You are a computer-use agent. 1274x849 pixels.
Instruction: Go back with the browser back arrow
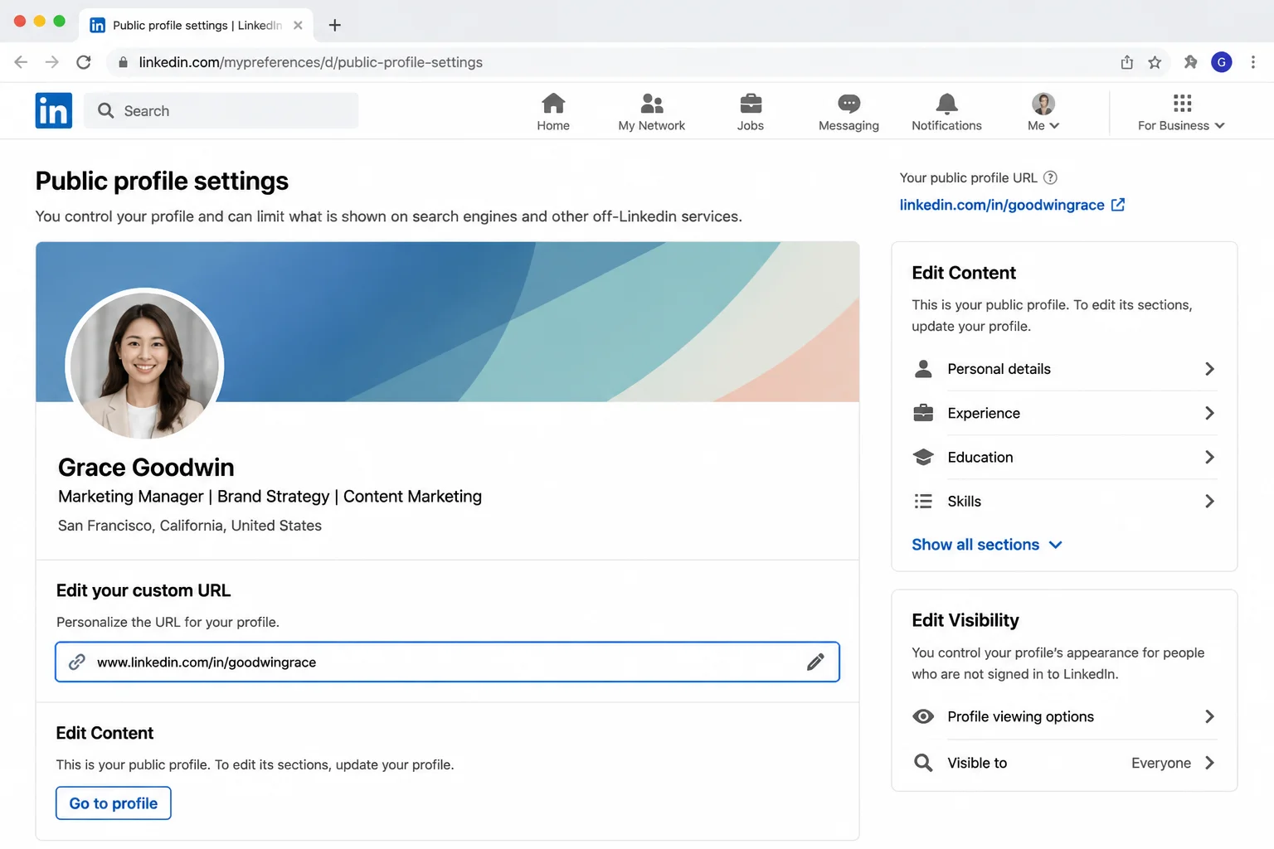pyautogui.click(x=22, y=62)
